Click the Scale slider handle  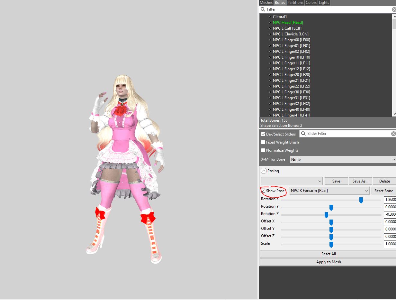point(331,245)
